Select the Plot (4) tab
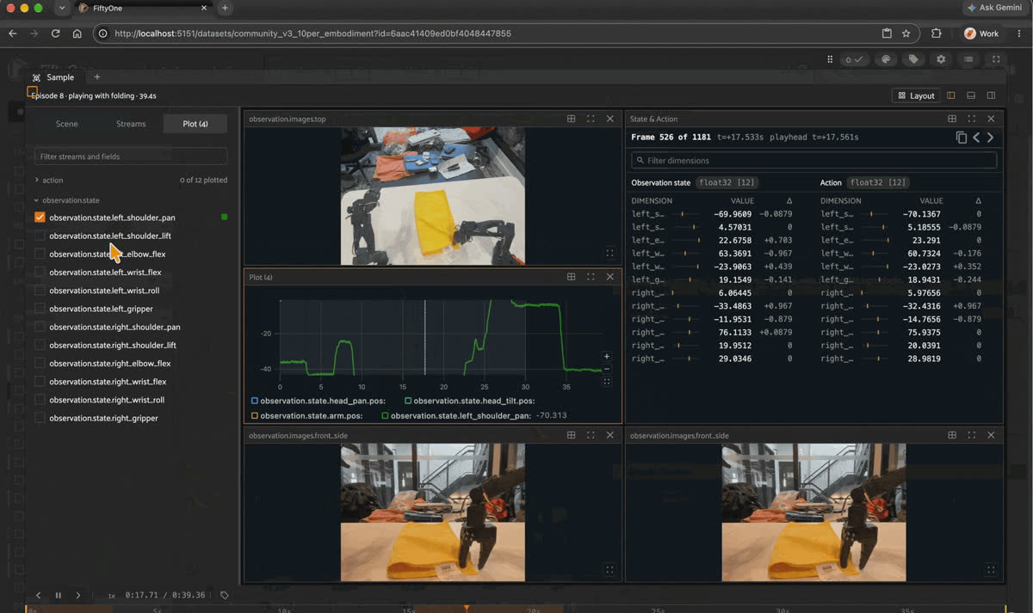The image size is (1033, 613). point(195,124)
